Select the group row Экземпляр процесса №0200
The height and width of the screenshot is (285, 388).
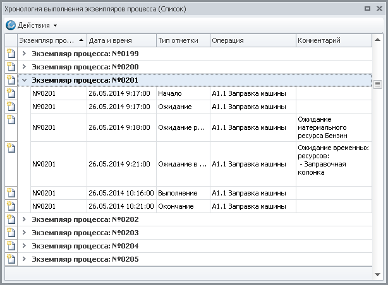[x=85, y=67]
